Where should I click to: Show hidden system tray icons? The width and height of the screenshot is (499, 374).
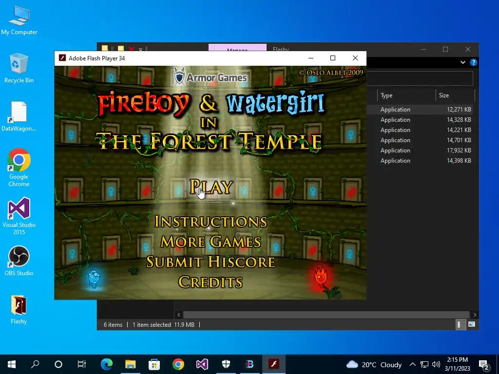[x=412, y=364]
